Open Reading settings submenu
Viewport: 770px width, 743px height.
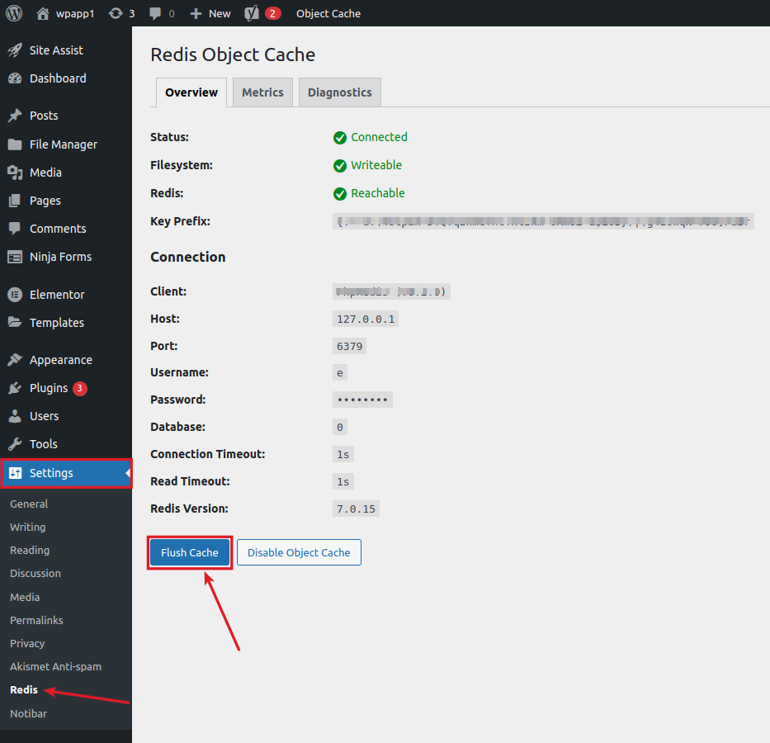[x=30, y=550]
